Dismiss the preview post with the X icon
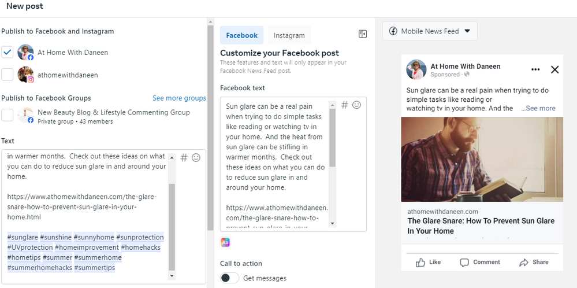This screenshot has height=288, width=577. [x=555, y=69]
